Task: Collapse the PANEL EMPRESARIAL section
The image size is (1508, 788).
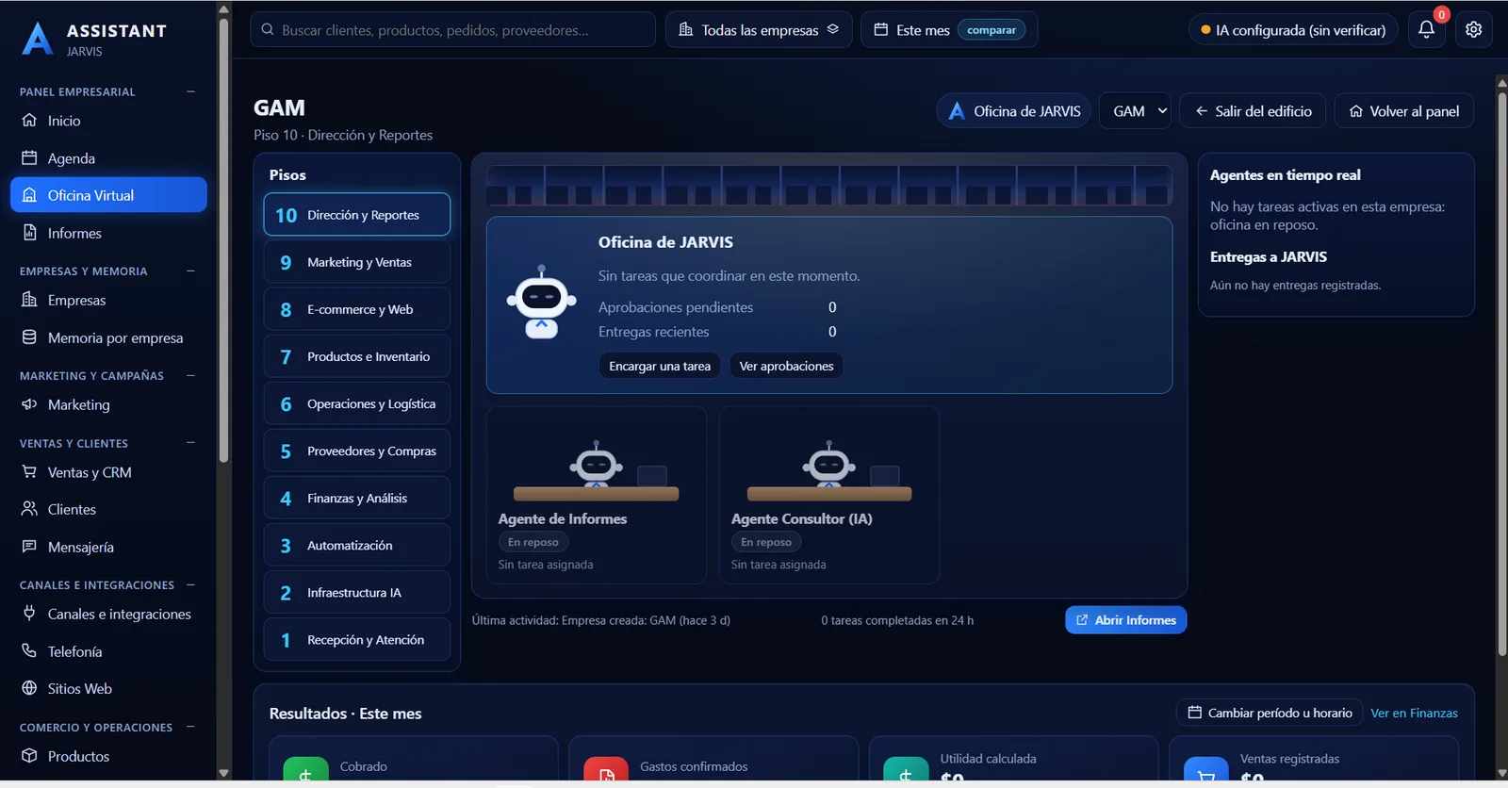Action: (x=190, y=91)
